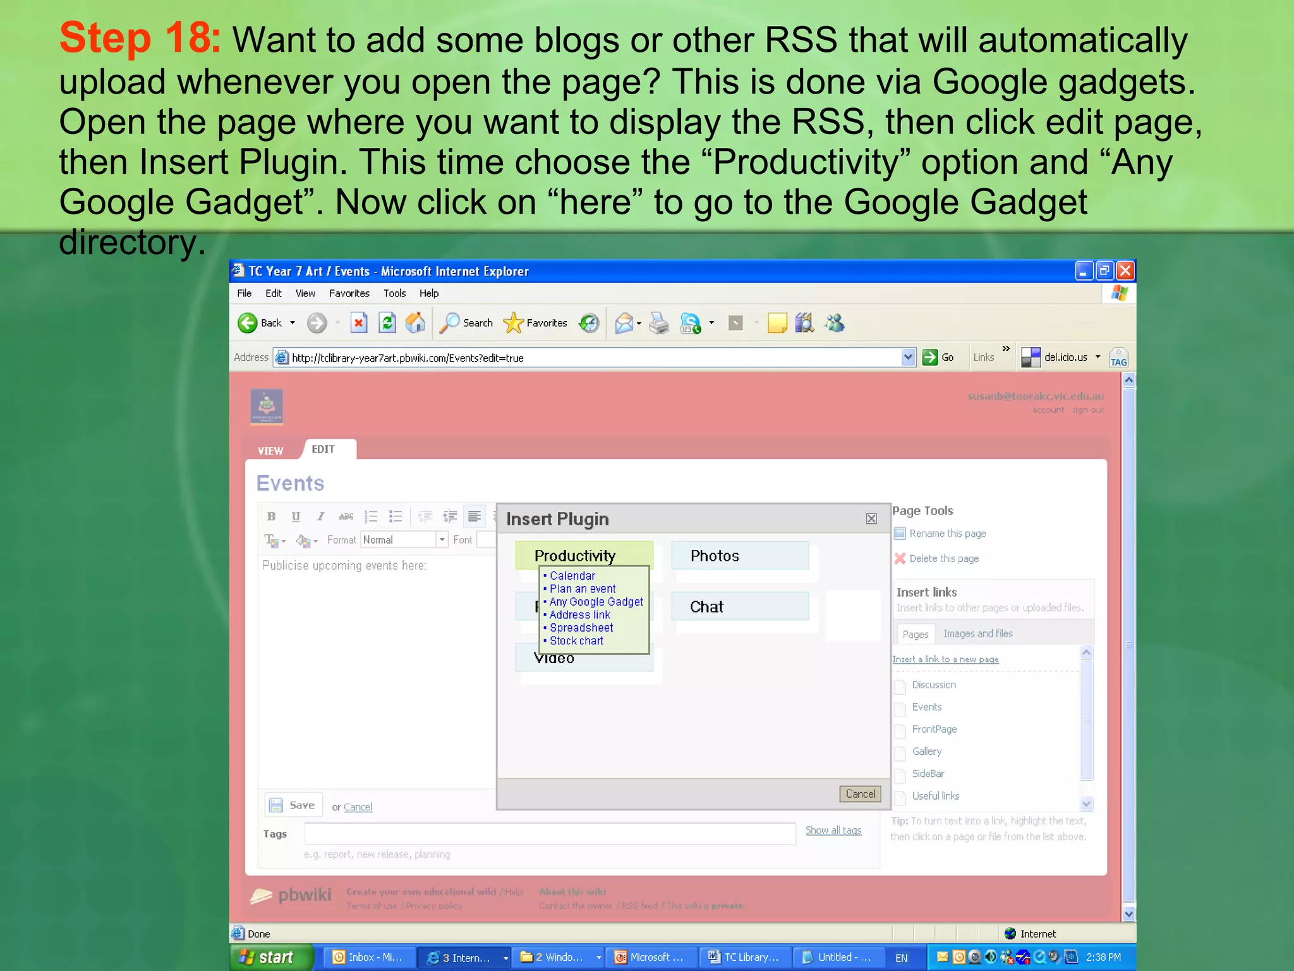The width and height of the screenshot is (1294, 971).
Task: Open the Address bar dropdown arrow
Action: pyautogui.click(x=908, y=357)
